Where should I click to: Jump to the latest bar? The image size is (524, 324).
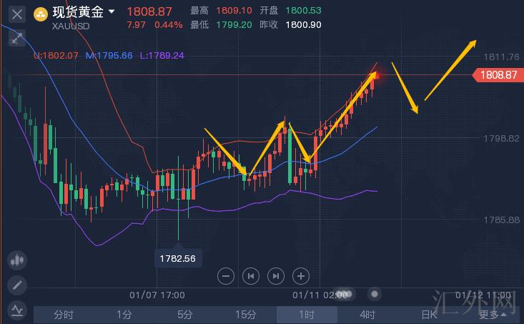pyautogui.click(x=275, y=275)
